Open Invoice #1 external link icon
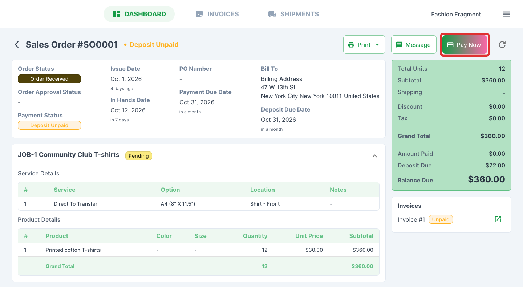523x287 pixels. [498, 219]
